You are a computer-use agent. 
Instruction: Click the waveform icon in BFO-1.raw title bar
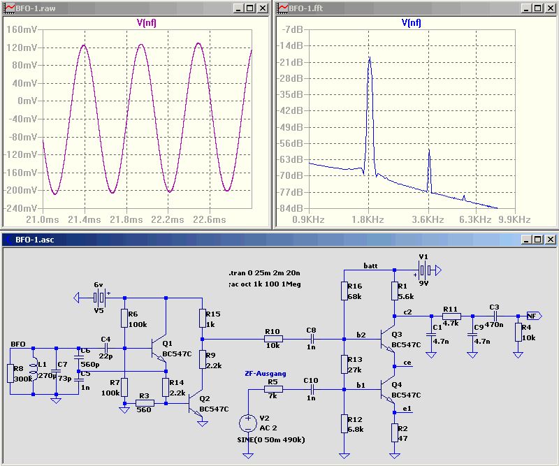pyautogui.click(x=9, y=8)
